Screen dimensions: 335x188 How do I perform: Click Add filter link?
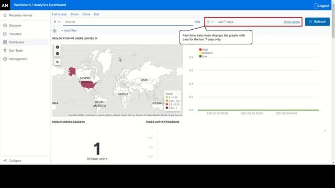click(x=69, y=31)
